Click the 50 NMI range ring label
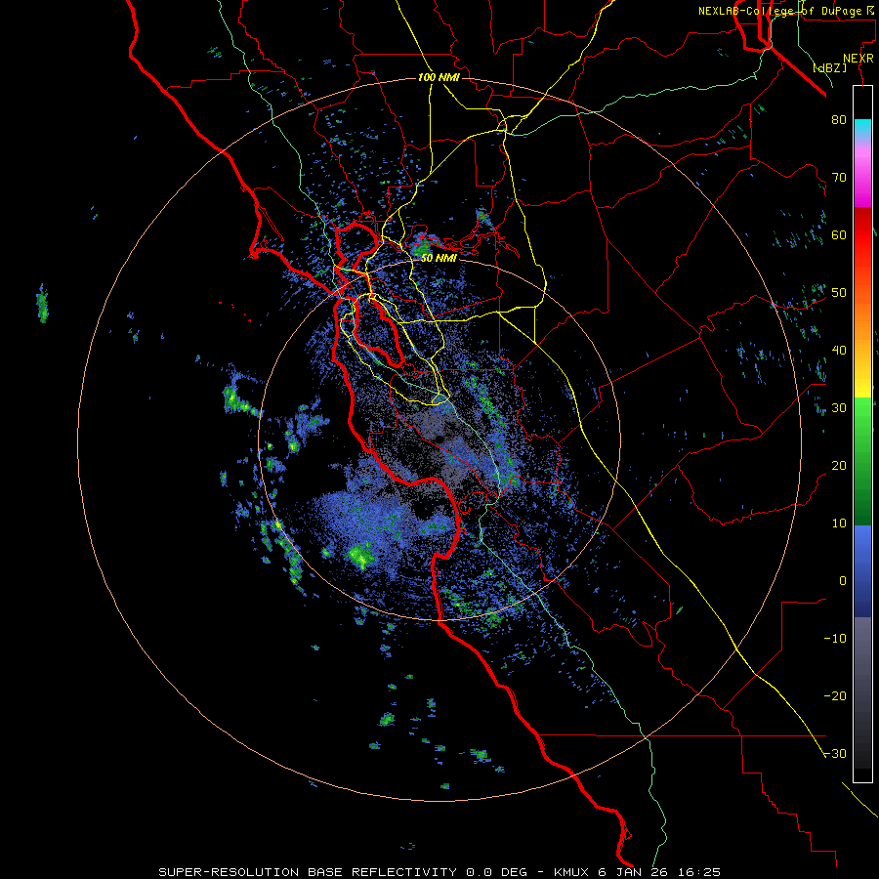Image resolution: width=879 pixels, height=879 pixels. point(439,258)
